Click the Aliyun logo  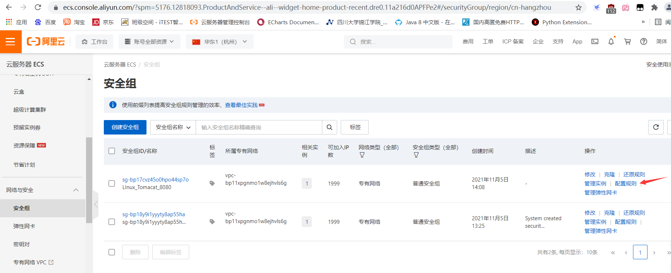point(46,42)
